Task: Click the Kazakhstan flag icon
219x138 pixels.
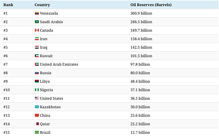Action: point(37,107)
